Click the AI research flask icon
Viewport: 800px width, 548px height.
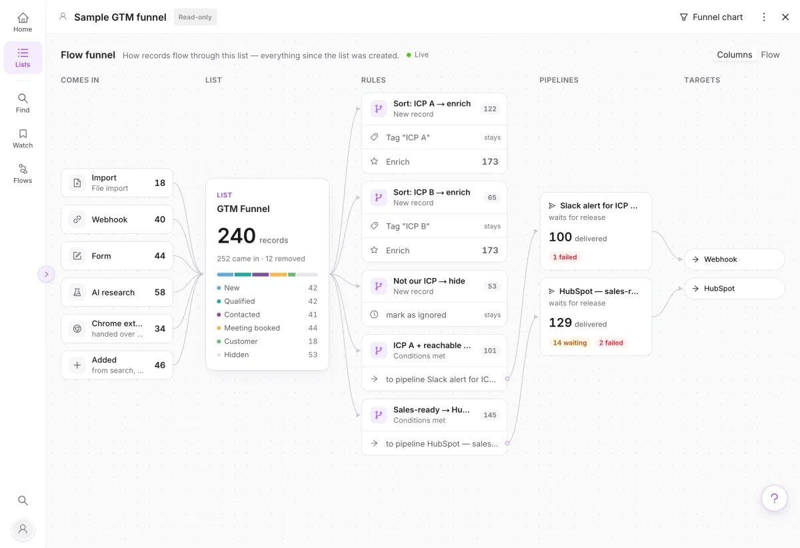[77, 292]
